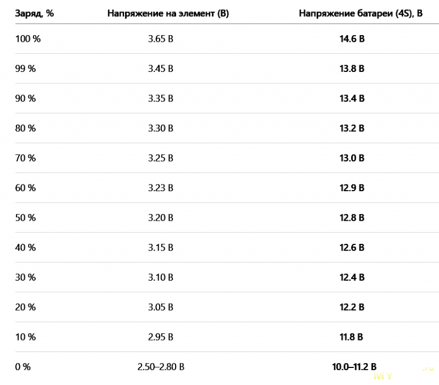Select the 20 % charge cell
The image size is (439, 385).
click(x=26, y=306)
